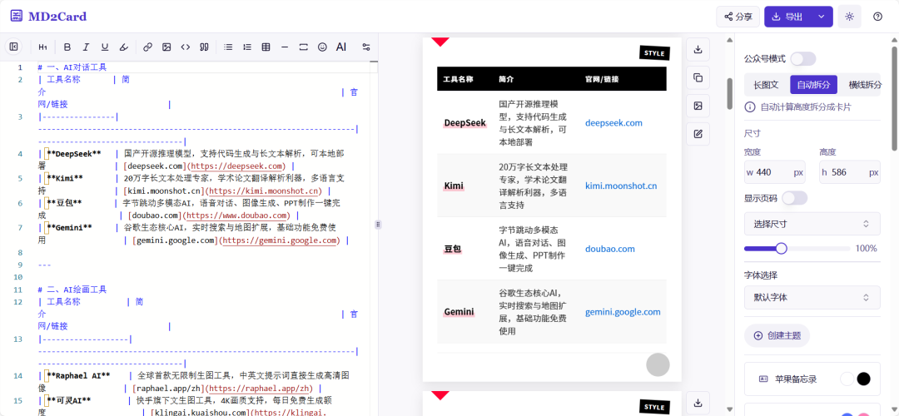899x416 pixels.
Task: Click the 导出 export button
Action: coord(788,17)
